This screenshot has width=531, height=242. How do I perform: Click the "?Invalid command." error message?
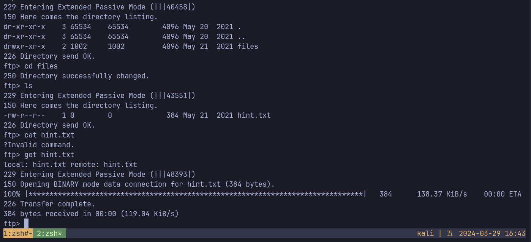[x=39, y=145]
